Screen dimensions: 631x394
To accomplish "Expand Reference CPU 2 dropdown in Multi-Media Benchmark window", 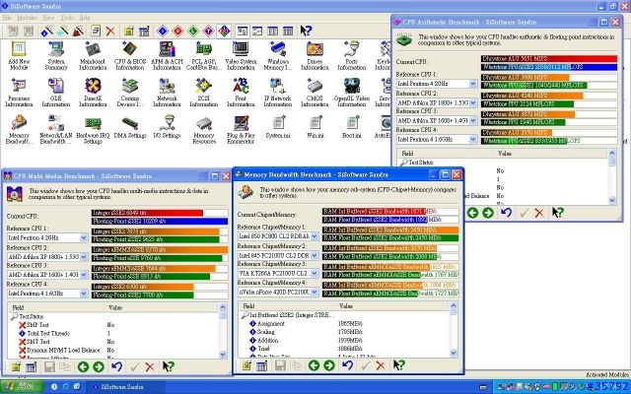I will (83, 256).
